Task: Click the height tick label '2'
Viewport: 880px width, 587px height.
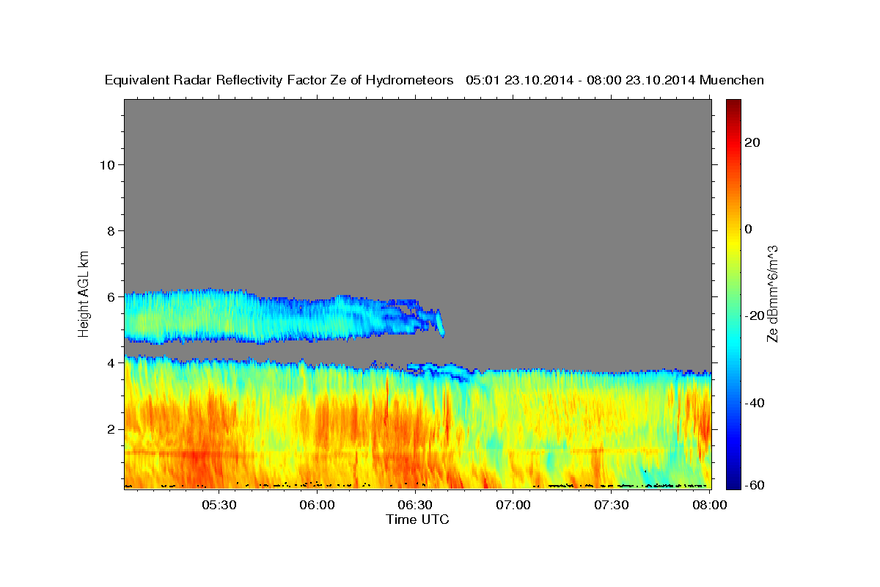Action: point(110,429)
